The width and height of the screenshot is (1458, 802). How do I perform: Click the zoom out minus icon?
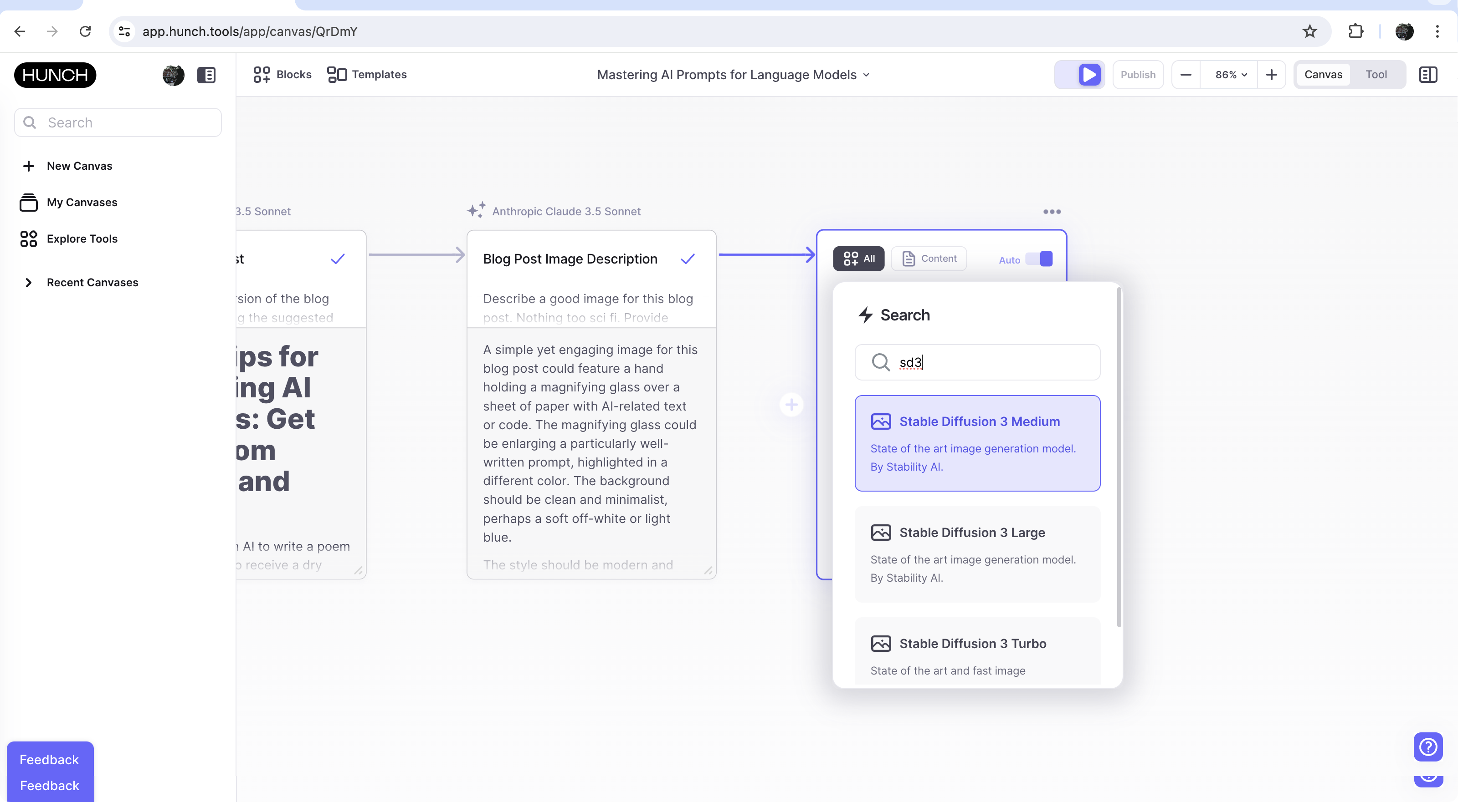[x=1186, y=75]
